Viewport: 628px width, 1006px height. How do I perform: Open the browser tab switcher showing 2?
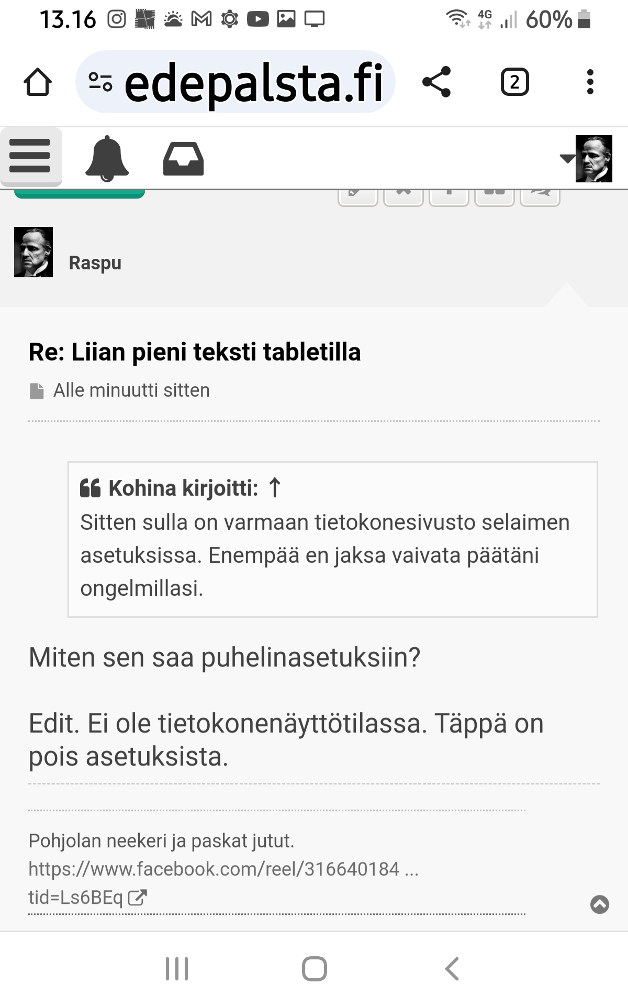tap(514, 82)
